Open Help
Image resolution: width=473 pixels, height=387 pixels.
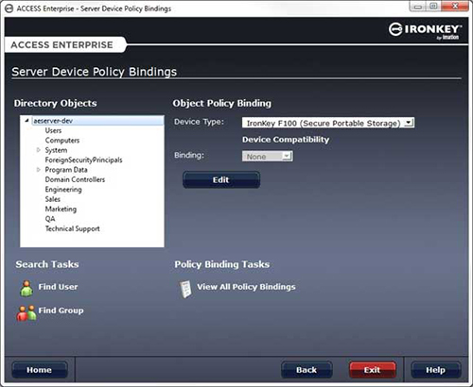(435, 370)
